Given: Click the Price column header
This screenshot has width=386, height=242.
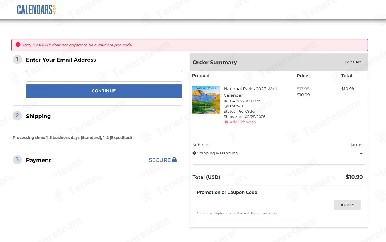Looking at the screenshot, I should (302, 76).
